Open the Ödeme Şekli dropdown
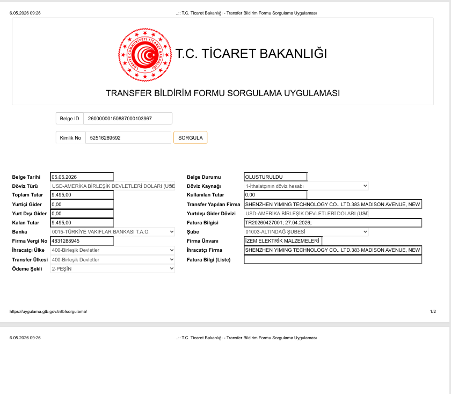 (112, 269)
